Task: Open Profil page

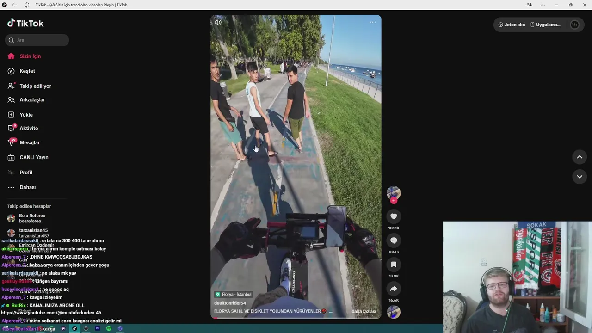Action: (x=26, y=172)
